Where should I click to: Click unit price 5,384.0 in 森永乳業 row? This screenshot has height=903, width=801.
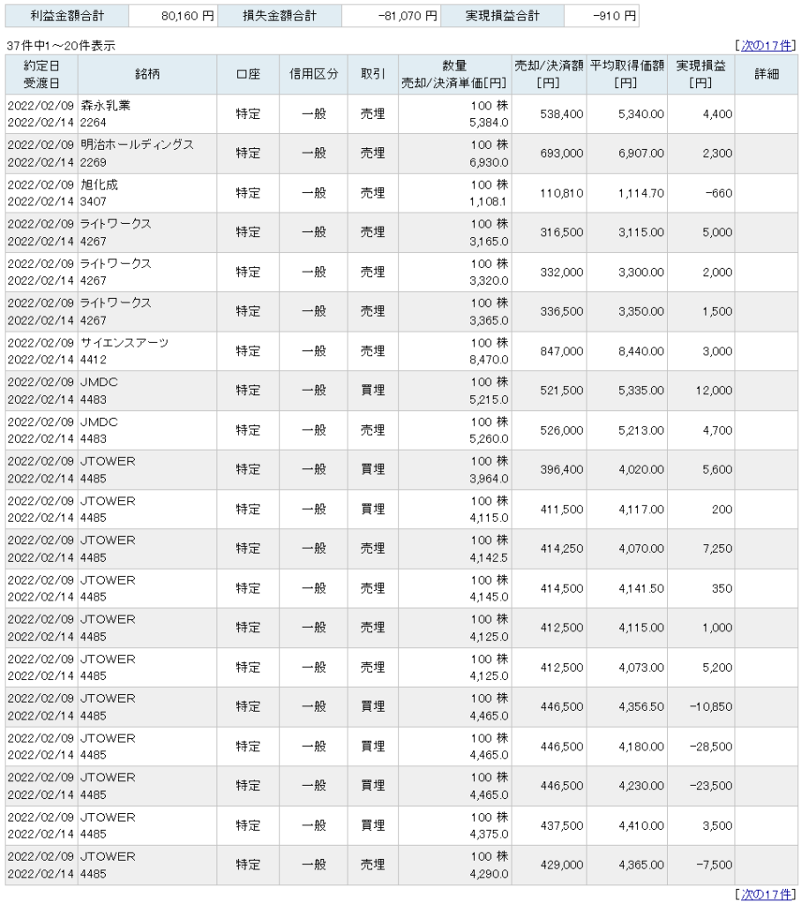coord(489,123)
